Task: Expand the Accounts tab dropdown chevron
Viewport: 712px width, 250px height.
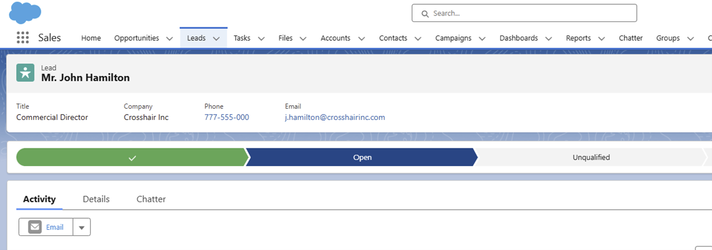Action: pyautogui.click(x=361, y=38)
